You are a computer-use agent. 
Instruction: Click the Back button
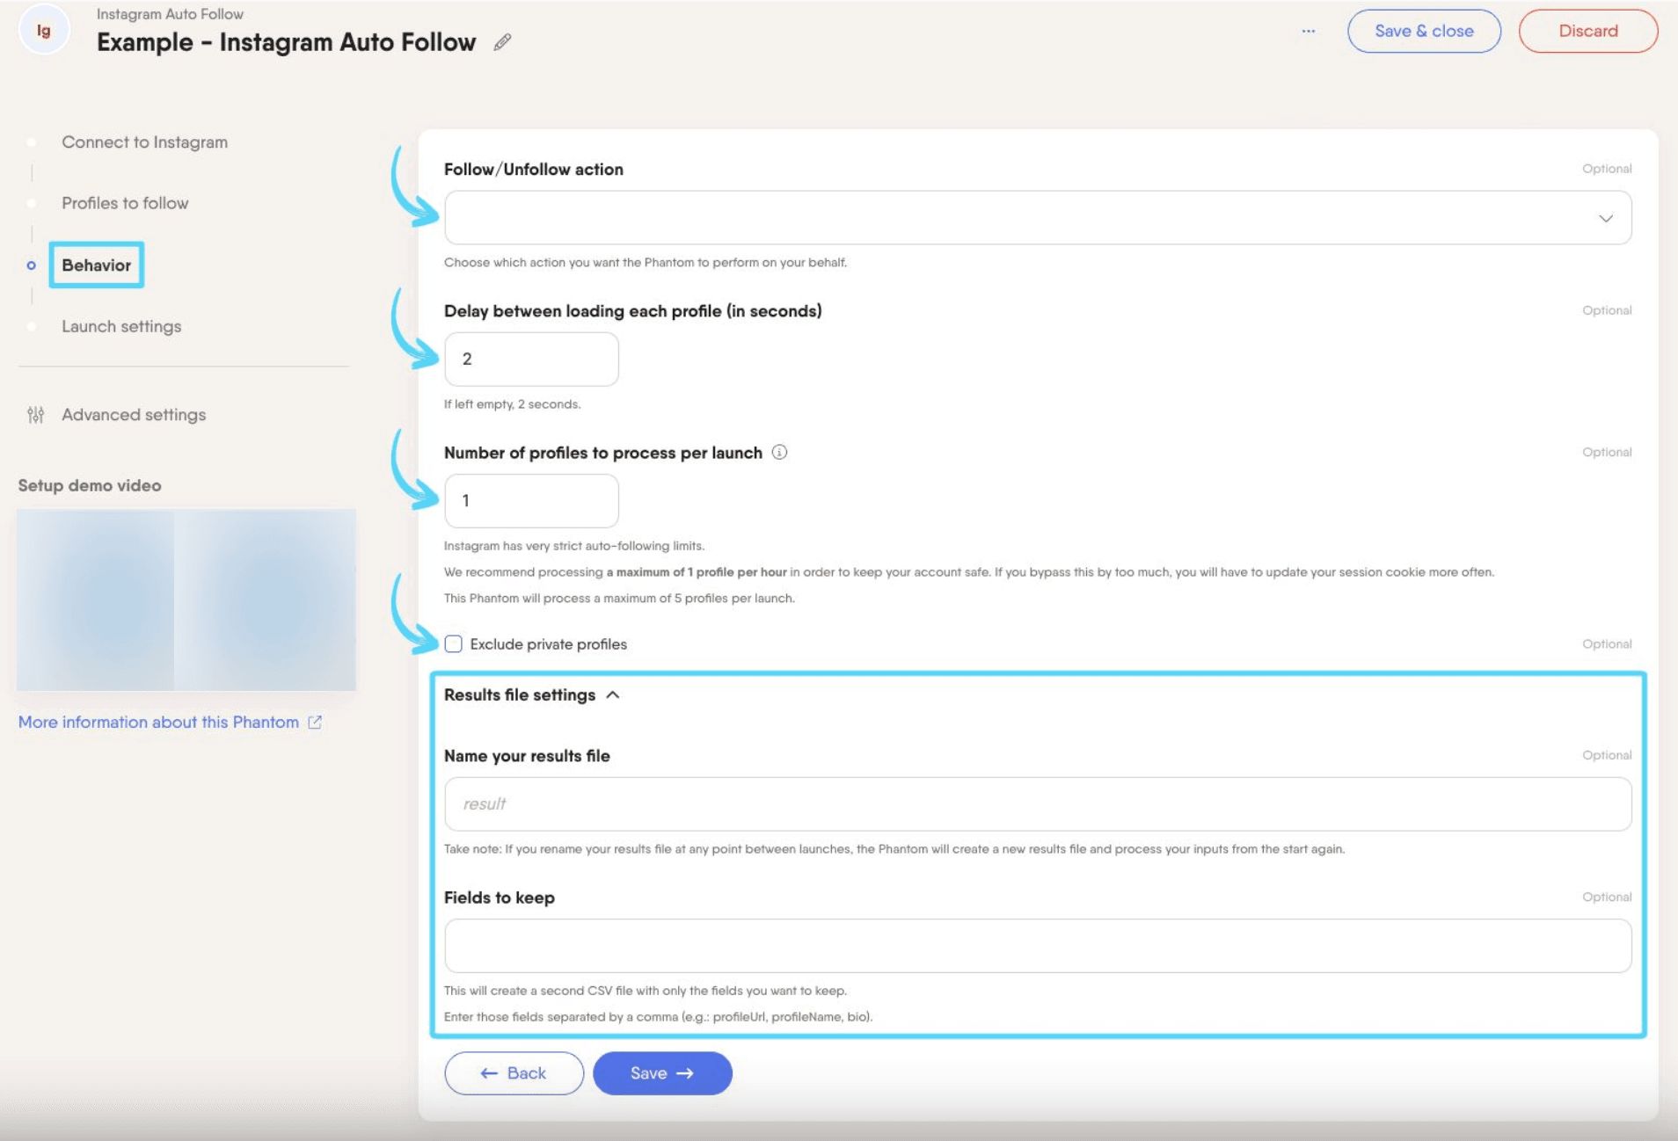514,1073
